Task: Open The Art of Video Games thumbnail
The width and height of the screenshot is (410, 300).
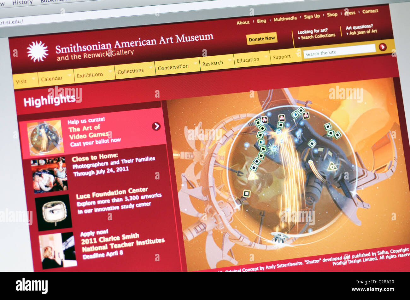Action: tap(45, 138)
